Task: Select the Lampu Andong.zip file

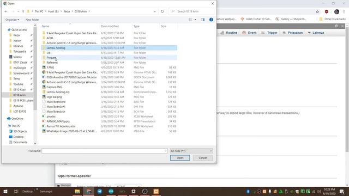Action: 109,92
